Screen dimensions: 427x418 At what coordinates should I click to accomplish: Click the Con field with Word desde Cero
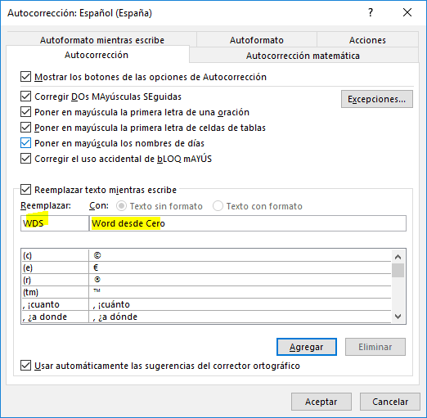point(248,223)
